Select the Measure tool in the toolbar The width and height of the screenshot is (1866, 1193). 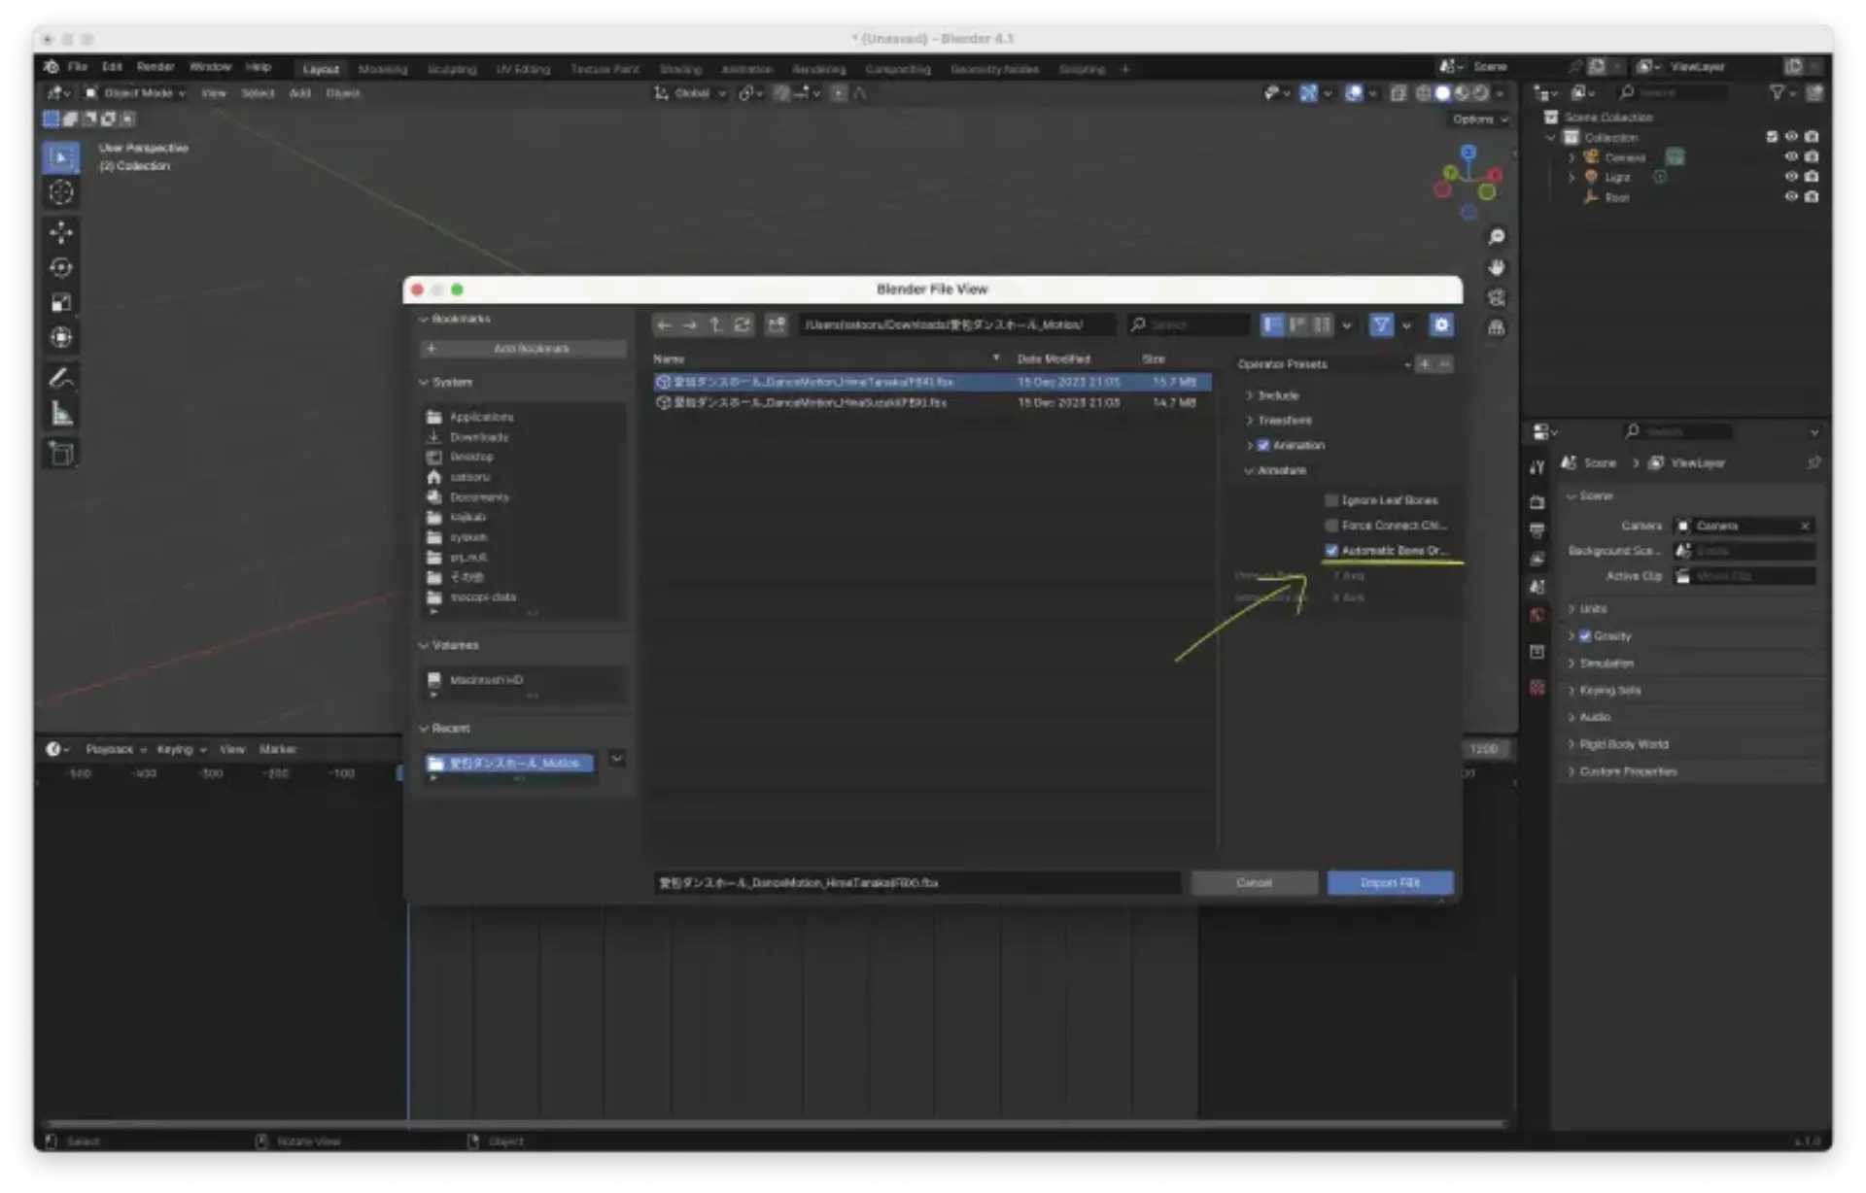(x=61, y=415)
